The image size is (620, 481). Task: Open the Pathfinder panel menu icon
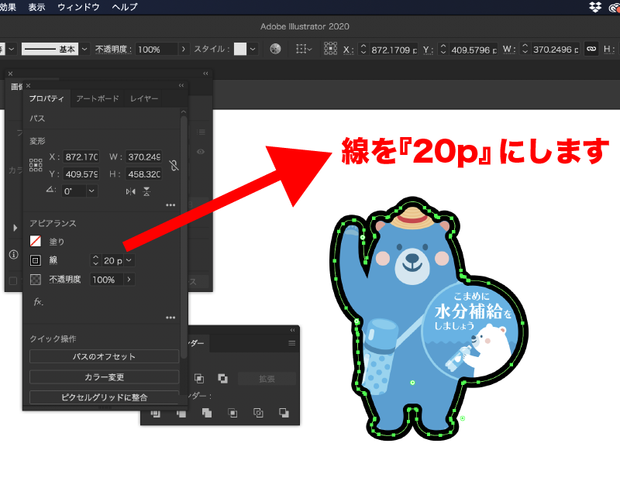[292, 343]
